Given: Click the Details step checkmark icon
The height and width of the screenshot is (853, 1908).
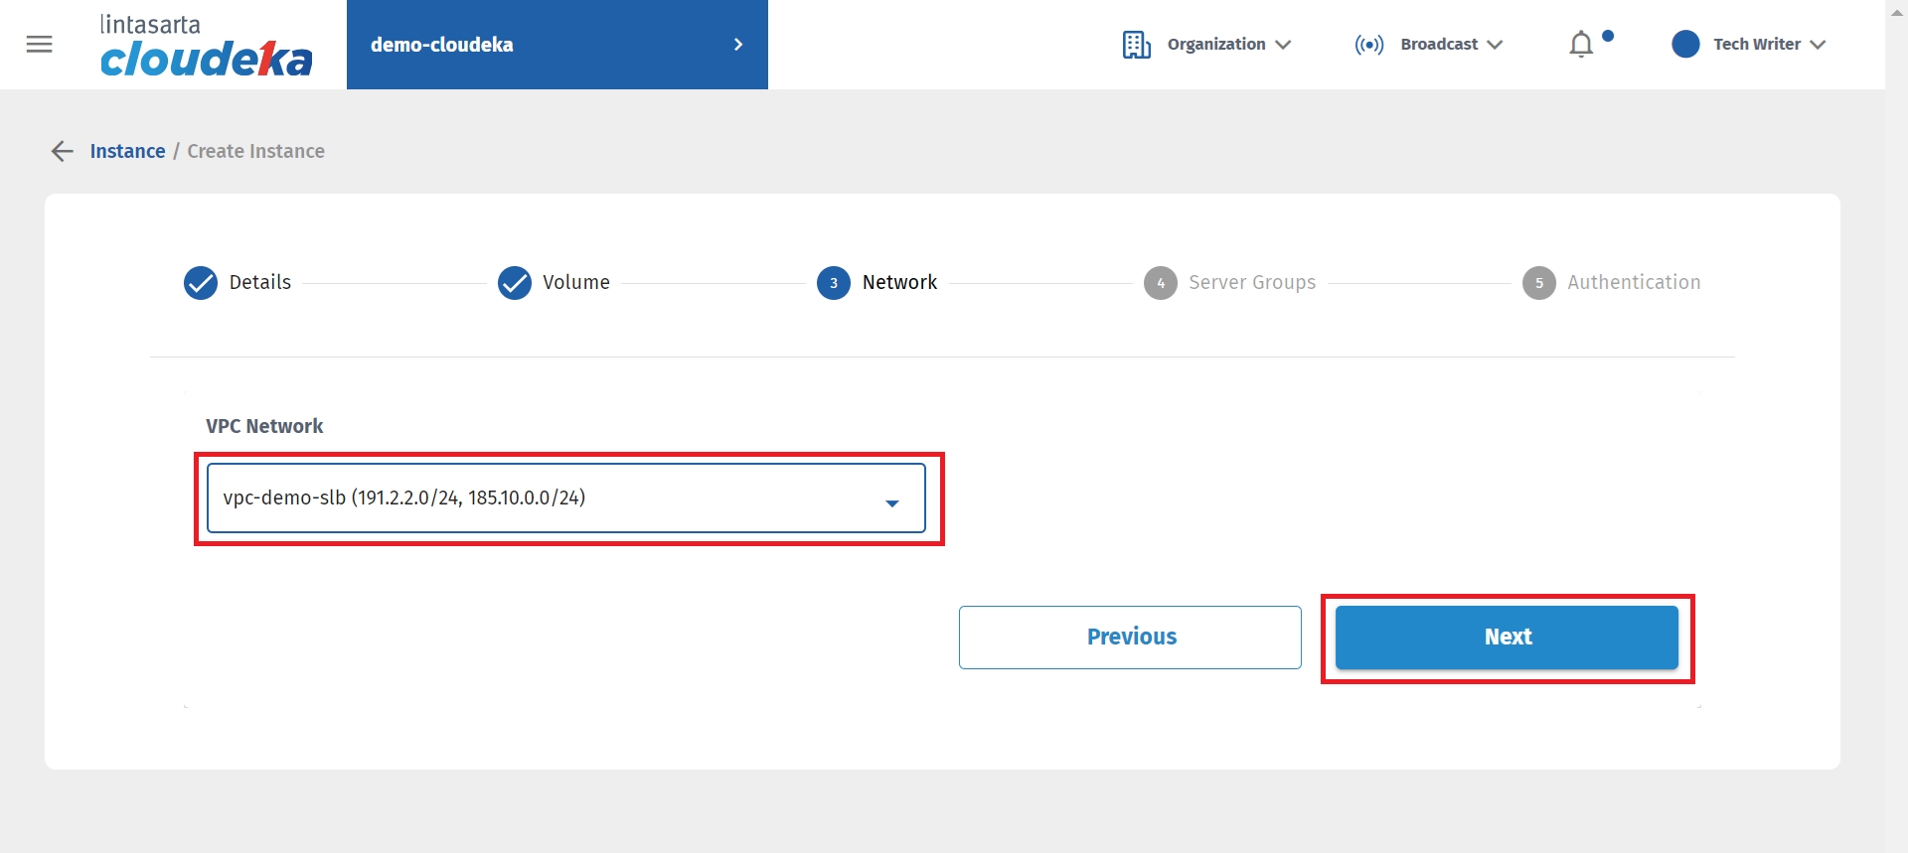Looking at the screenshot, I should 201,283.
